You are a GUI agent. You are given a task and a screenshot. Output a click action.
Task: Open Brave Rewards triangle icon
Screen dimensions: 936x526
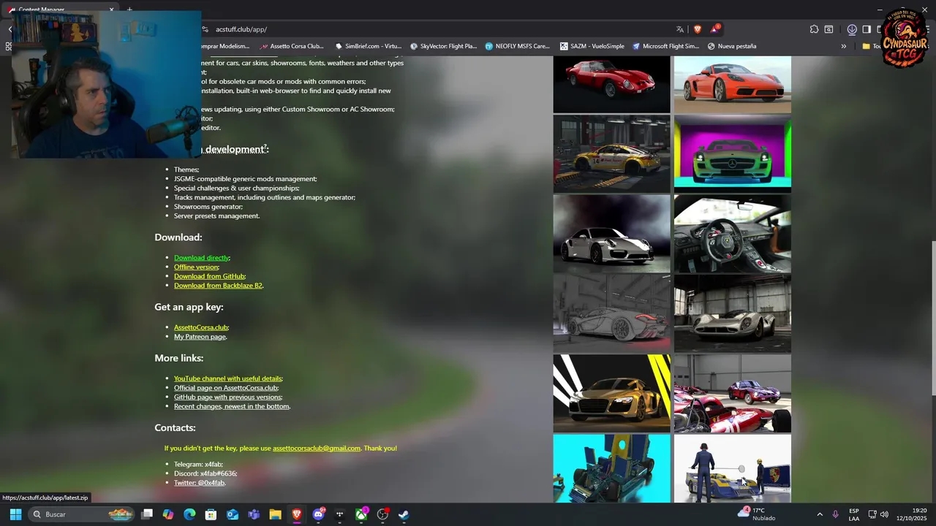point(715,29)
